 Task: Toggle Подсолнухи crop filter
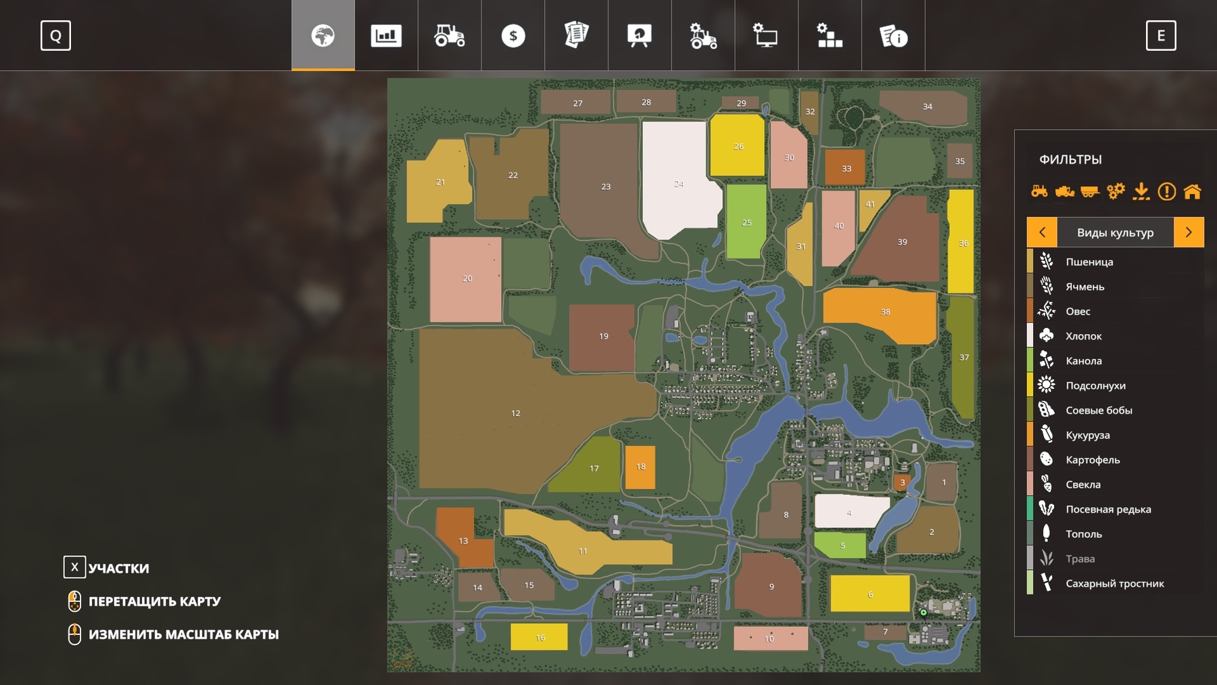[x=1095, y=385]
